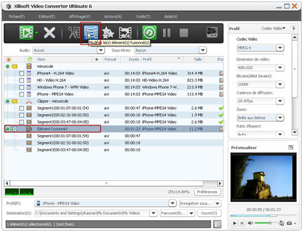Click the Modify merged items icon

91,33
